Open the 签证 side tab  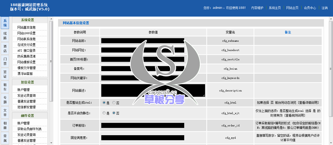(x=5, y=74)
